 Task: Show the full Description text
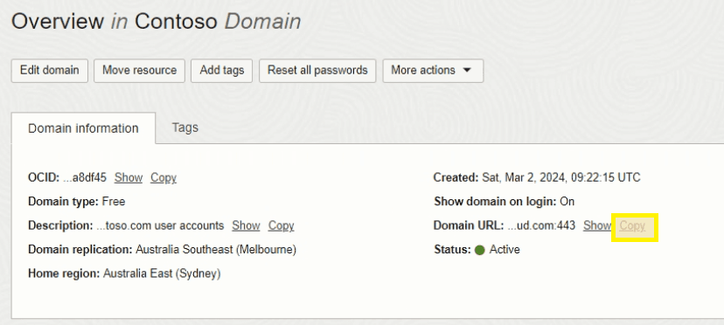(x=246, y=225)
